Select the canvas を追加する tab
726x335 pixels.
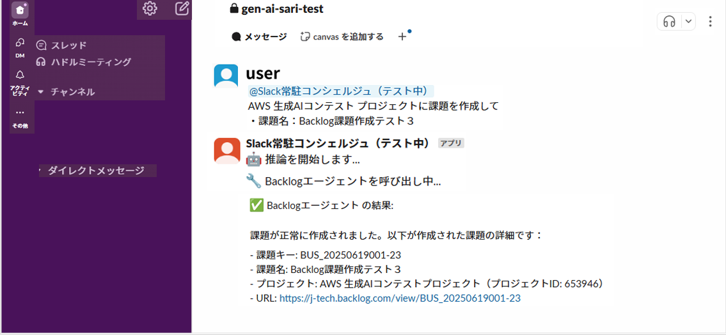click(x=342, y=37)
